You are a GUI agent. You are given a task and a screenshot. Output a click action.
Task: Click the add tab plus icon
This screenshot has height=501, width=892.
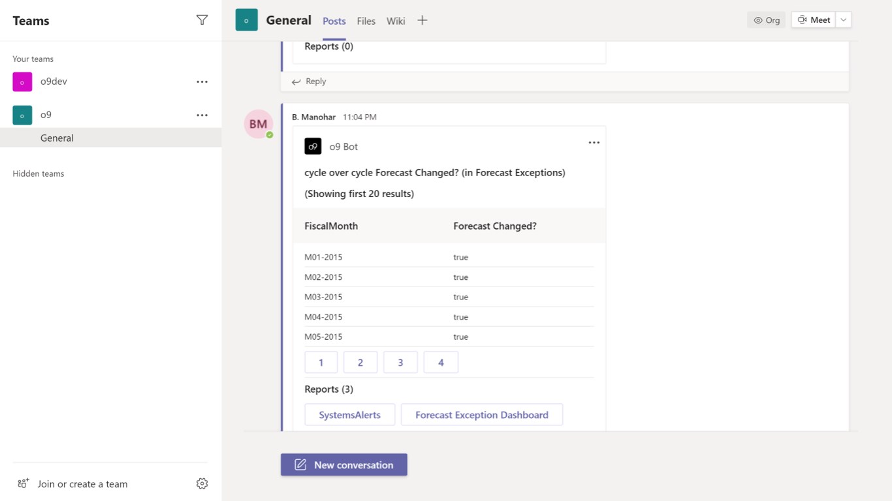click(x=422, y=20)
